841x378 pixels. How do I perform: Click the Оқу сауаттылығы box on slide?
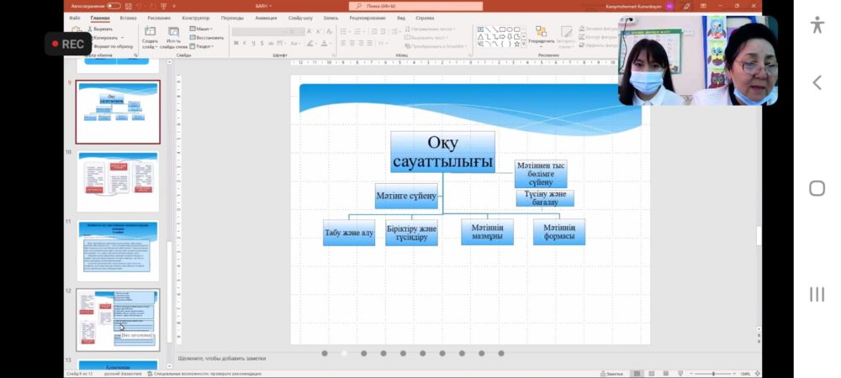click(x=442, y=152)
